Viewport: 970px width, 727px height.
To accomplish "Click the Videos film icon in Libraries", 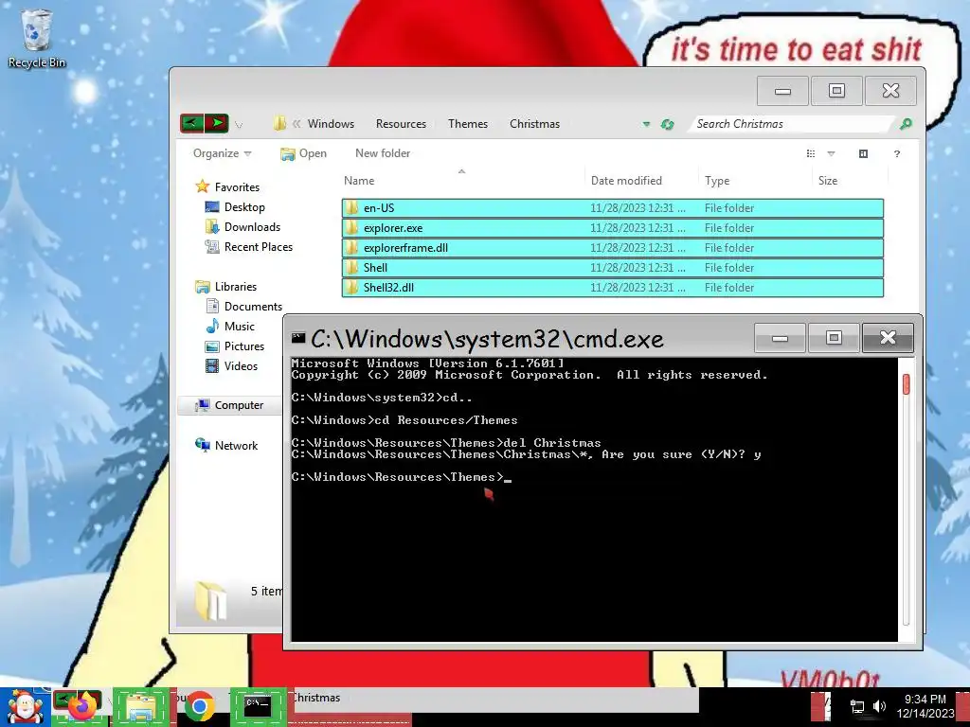I will pyautogui.click(x=212, y=366).
